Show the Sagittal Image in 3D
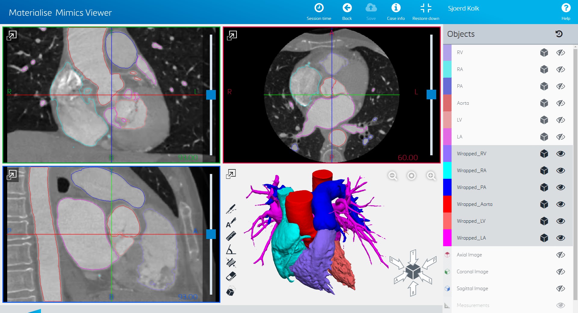 click(x=561, y=289)
